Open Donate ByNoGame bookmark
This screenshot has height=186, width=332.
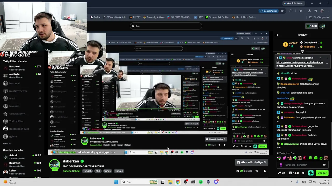pyautogui.click(x=154, y=17)
